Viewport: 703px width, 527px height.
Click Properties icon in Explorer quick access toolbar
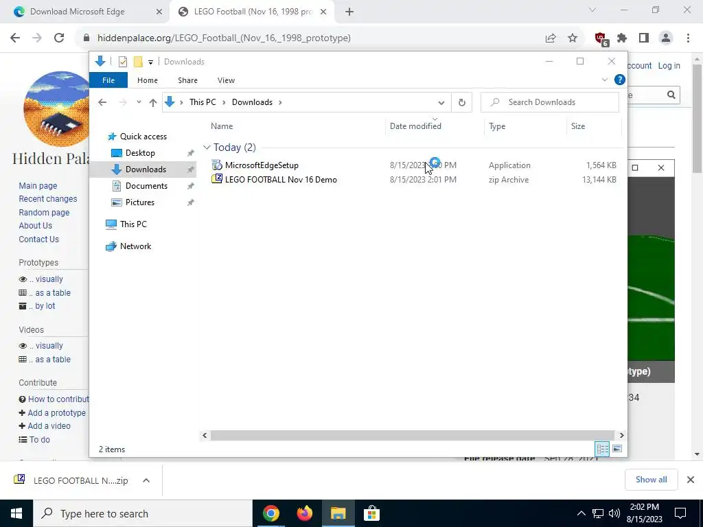122,61
